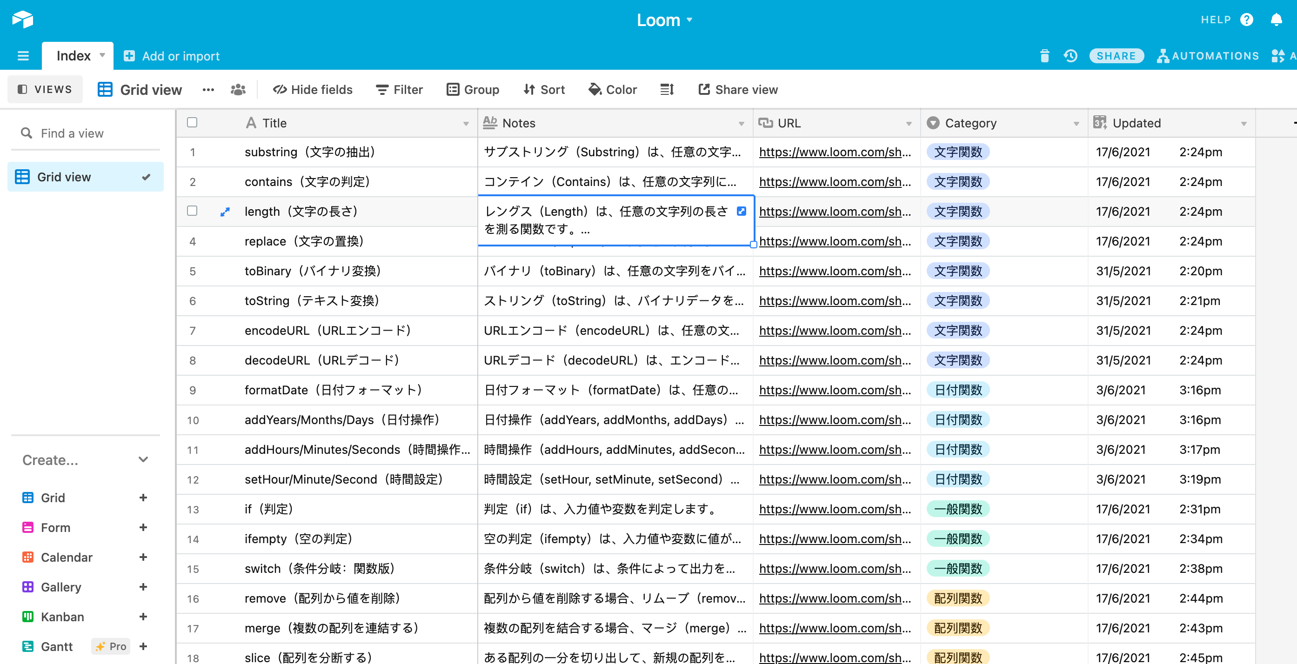
Task: Open Category field dropdown arrow
Action: click(x=1076, y=124)
